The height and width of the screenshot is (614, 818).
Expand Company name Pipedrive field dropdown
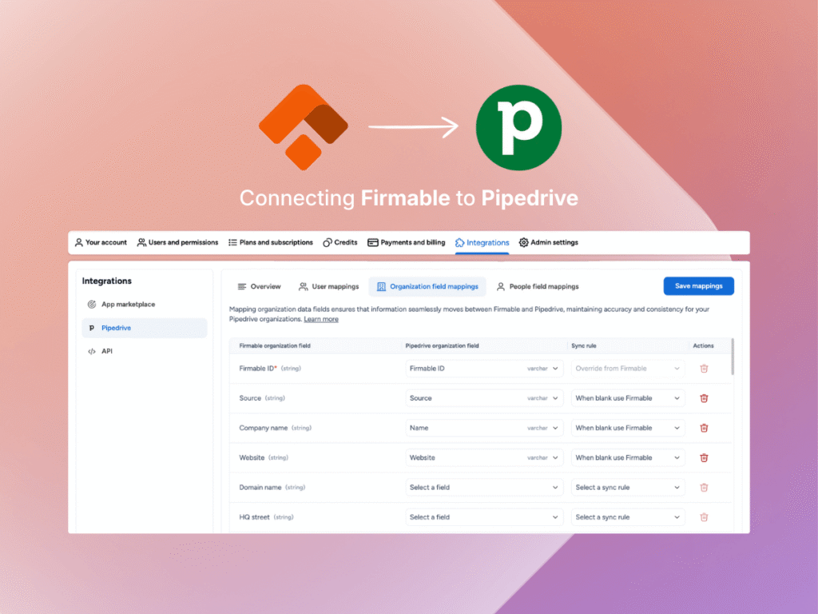point(484,428)
